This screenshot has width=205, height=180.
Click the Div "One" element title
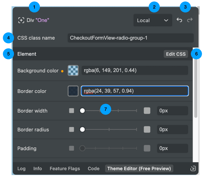click(38, 20)
